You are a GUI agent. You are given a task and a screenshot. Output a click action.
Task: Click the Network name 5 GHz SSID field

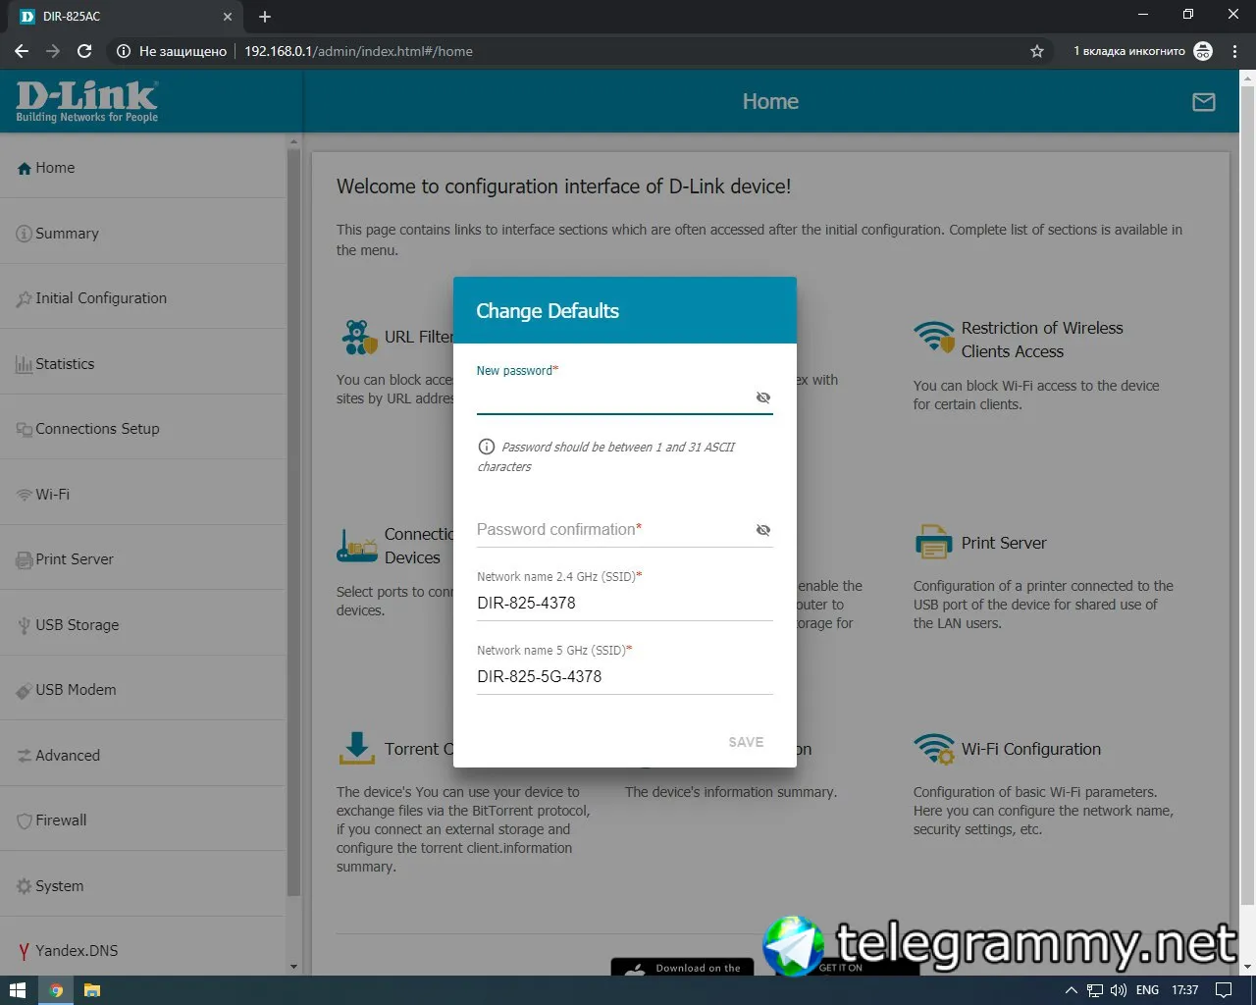click(x=625, y=677)
